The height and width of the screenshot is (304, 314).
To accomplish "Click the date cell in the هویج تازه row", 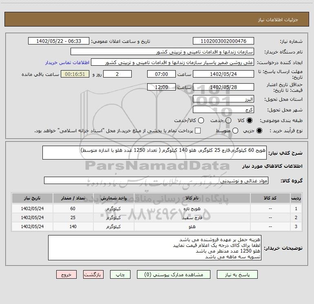I will [32, 209].
